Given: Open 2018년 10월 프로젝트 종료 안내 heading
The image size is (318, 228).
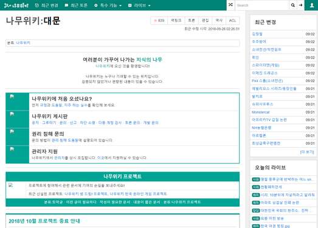Looking at the screenshot, I should click(44, 221).
